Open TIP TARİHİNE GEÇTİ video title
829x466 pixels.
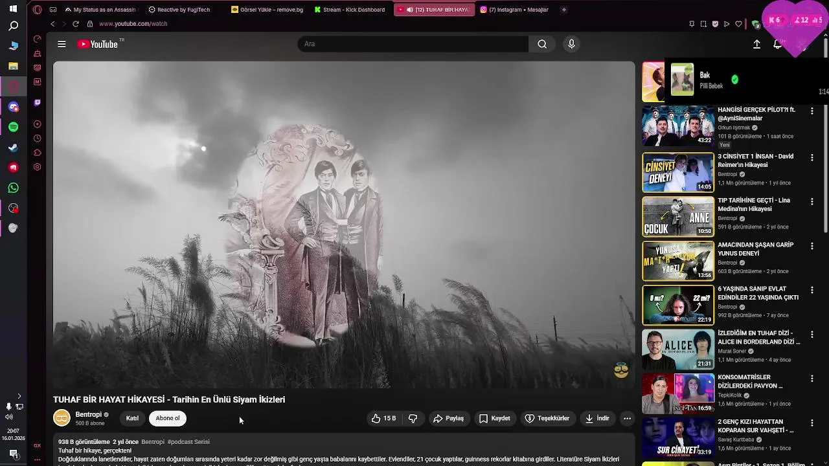coord(754,205)
